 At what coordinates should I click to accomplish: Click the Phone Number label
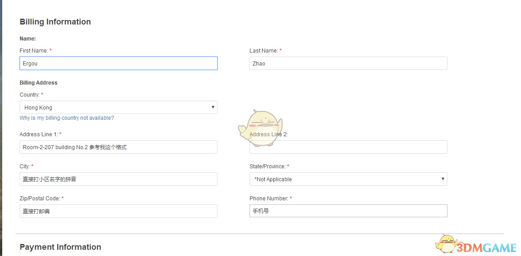tap(268, 199)
